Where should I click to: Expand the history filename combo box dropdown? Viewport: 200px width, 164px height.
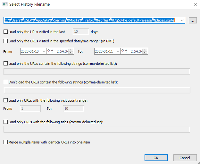(182, 21)
